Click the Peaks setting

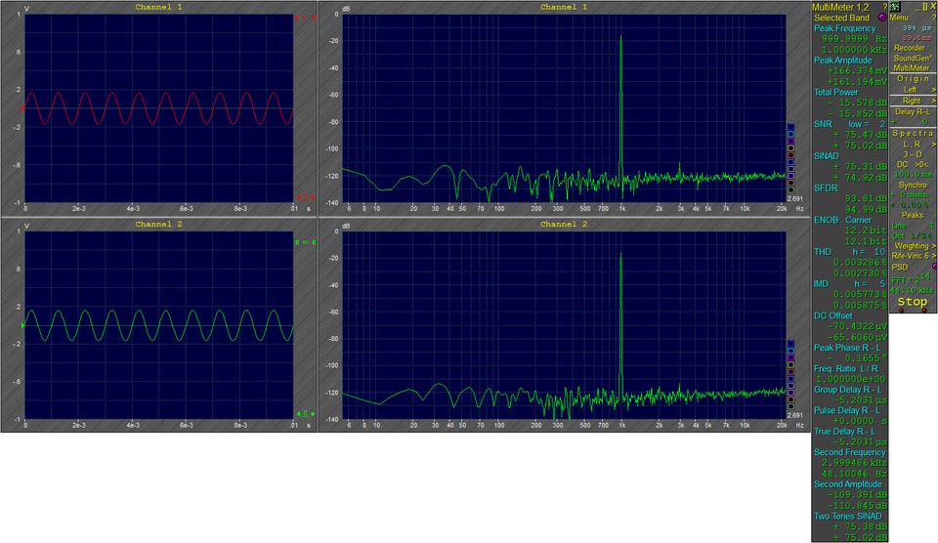tap(913, 215)
